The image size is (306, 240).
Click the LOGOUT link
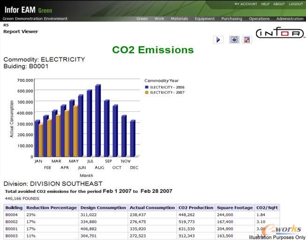click(x=296, y=4)
